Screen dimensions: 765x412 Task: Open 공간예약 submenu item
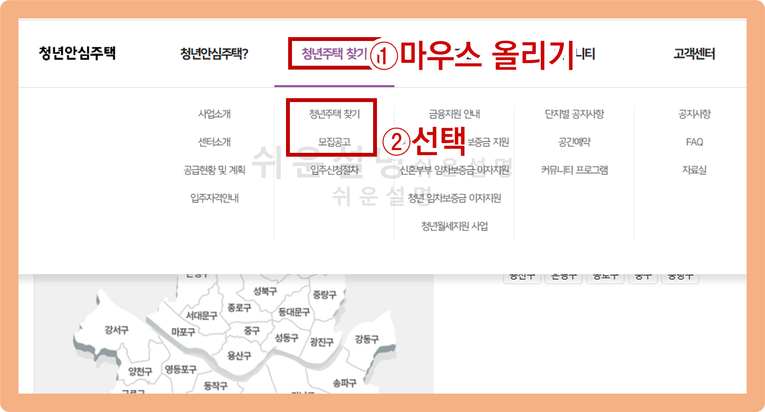[x=574, y=142]
